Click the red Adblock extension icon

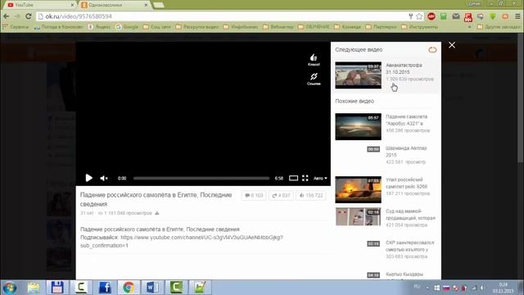coord(431,16)
